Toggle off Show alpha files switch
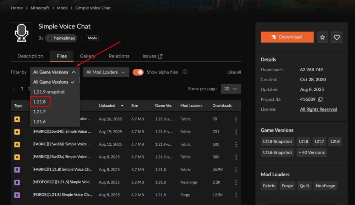 click(x=138, y=72)
